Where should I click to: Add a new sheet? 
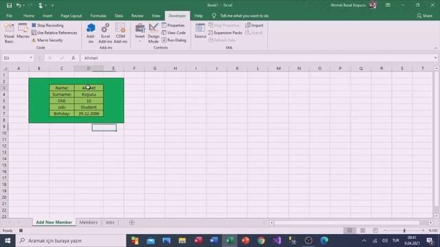(131, 222)
